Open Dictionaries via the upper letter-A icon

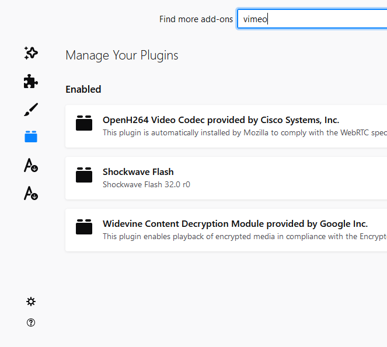(31, 166)
